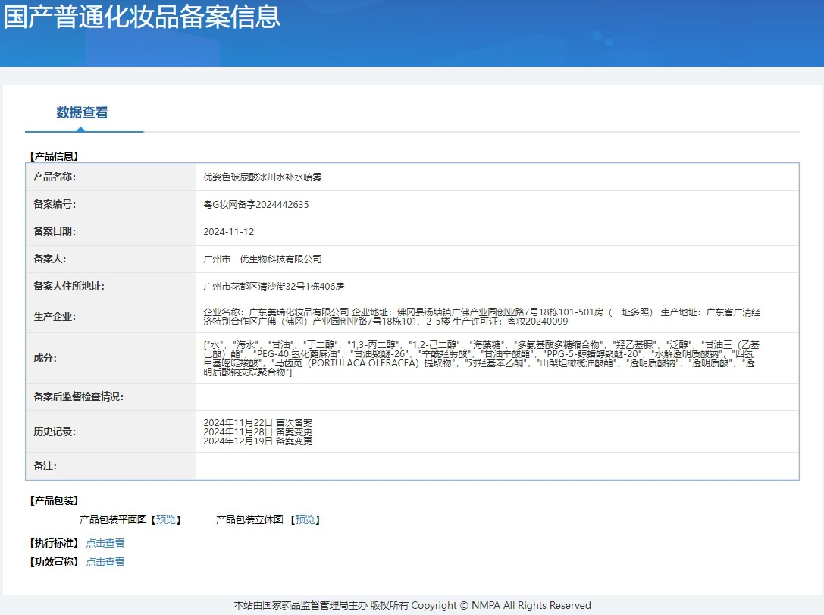Click the 产品名称 row label
The image size is (824, 615).
pyautogui.click(x=55, y=177)
